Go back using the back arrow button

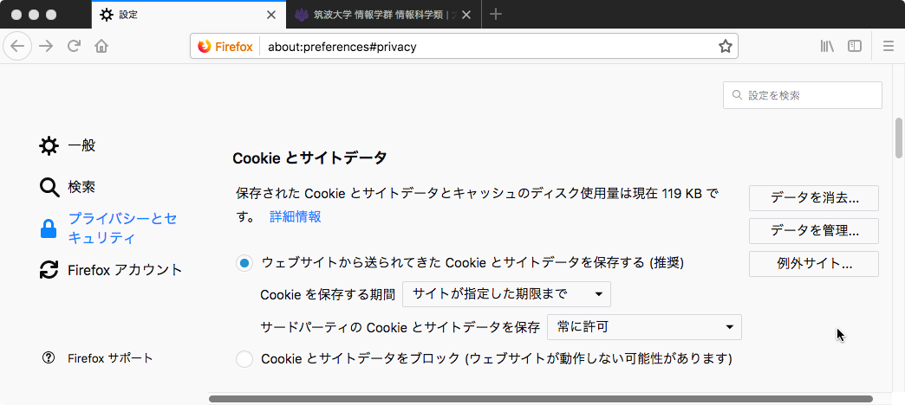(18, 47)
